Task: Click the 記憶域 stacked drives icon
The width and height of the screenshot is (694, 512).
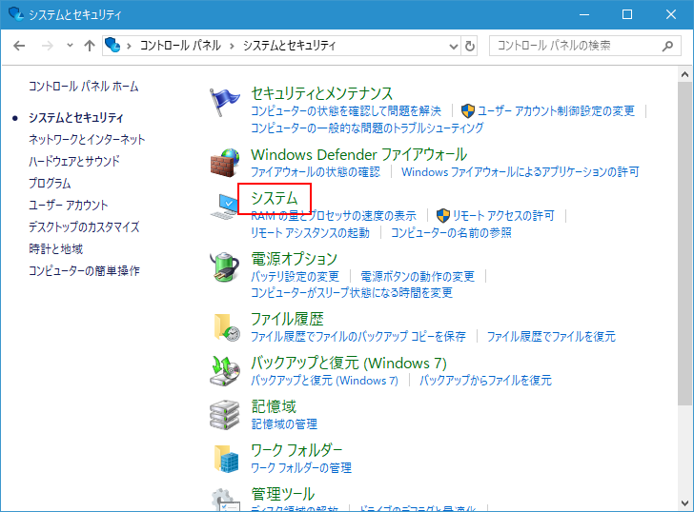Action: click(x=224, y=415)
